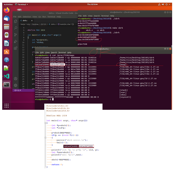This screenshot has height=169, width=175.
Task: Open VS Code Extensions view
Action: pos(16,48)
